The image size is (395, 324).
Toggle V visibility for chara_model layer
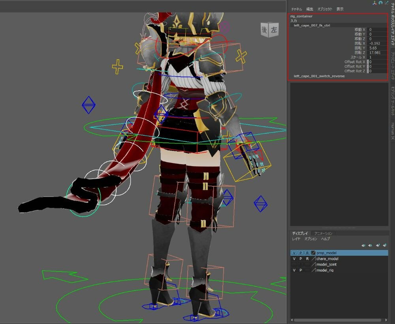(x=294, y=258)
